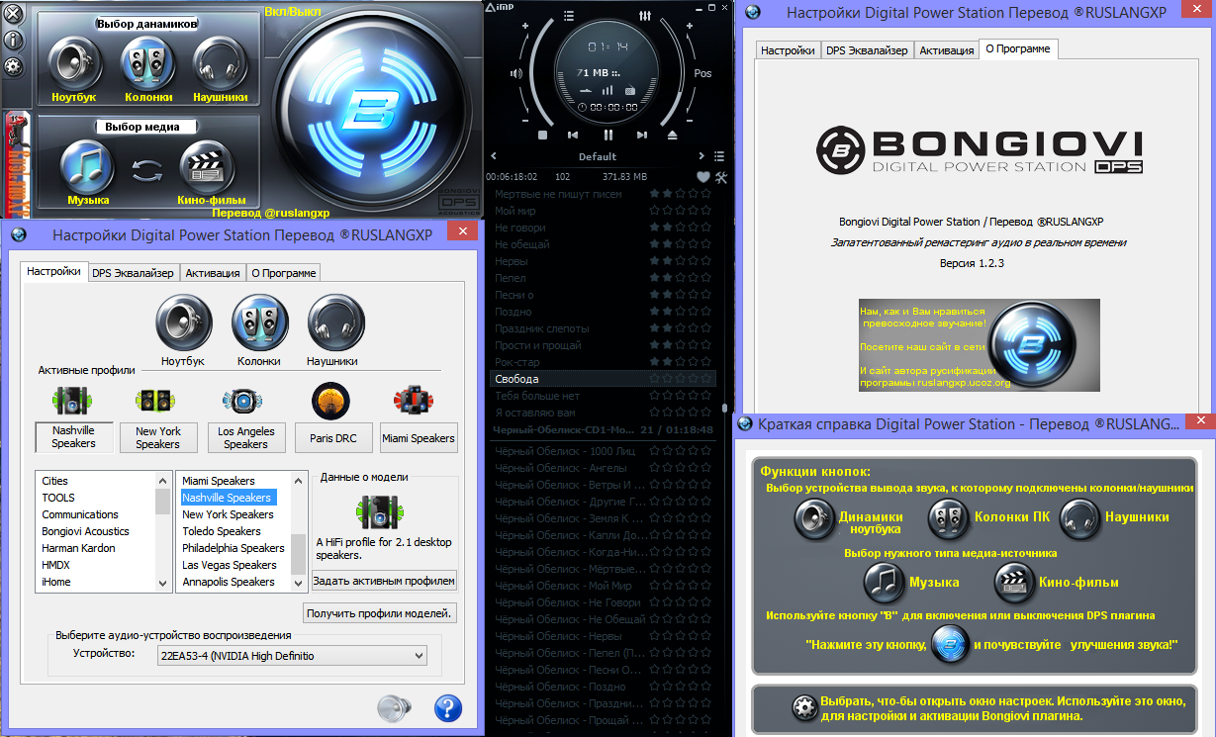Toggle the radio icon in AIMP display
This screenshot has height=737, width=1216.
pyautogui.click(x=628, y=90)
